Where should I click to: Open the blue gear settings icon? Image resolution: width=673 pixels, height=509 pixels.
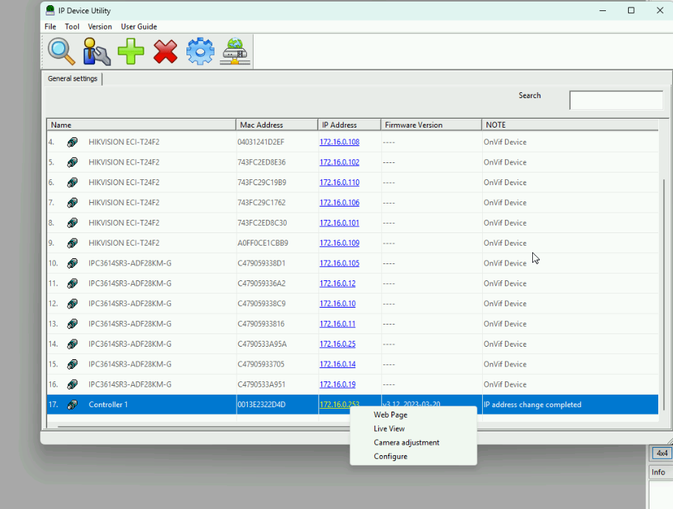coord(200,52)
